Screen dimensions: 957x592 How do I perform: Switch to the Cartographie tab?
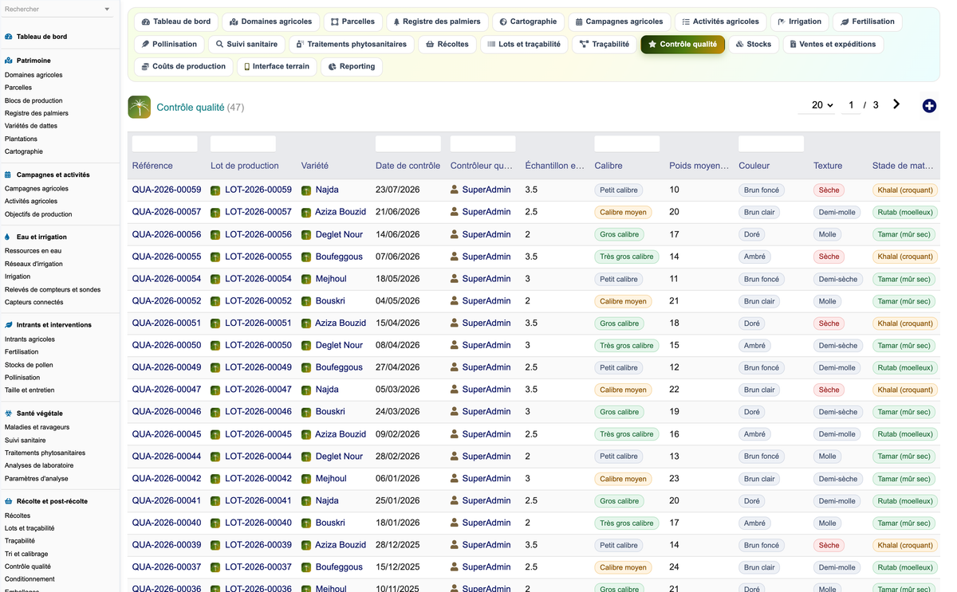click(x=528, y=22)
